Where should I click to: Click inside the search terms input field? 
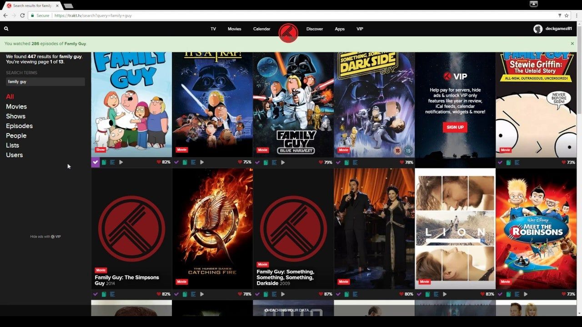[x=44, y=82]
